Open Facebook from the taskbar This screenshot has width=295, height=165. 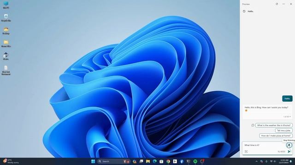point(182,161)
